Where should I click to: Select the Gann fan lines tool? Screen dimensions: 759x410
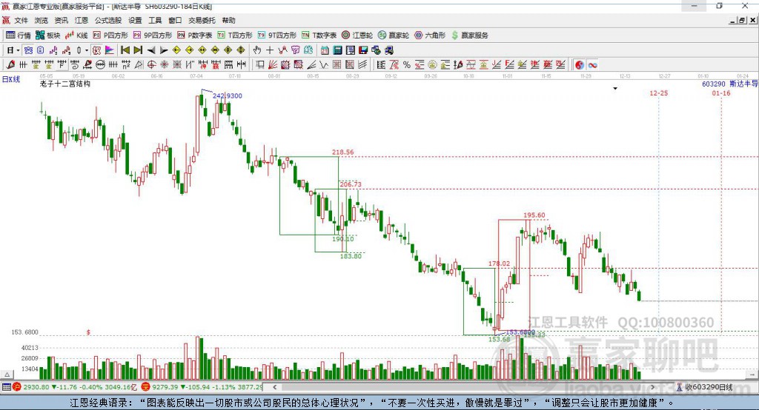click(x=273, y=65)
